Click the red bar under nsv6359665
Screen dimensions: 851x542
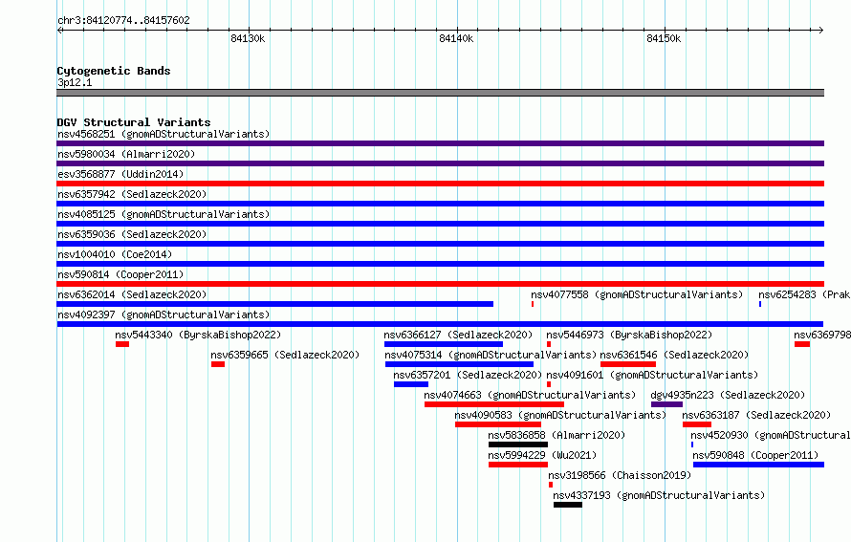[x=218, y=364]
